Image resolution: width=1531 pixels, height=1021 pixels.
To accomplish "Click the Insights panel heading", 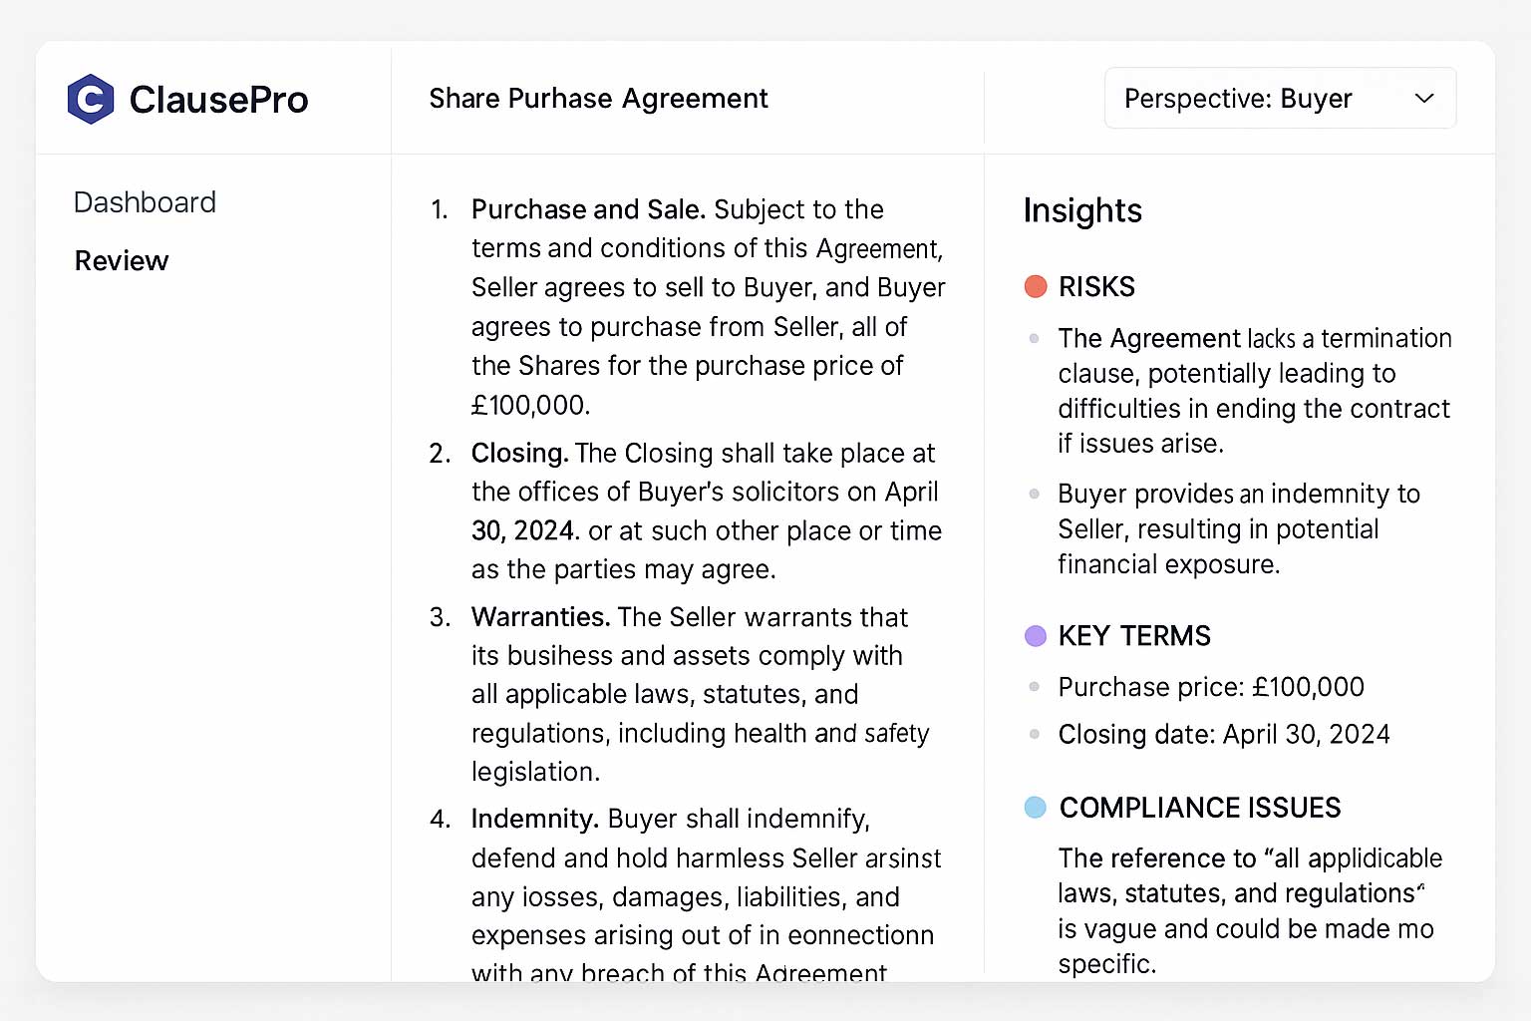I will click(x=1082, y=210).
